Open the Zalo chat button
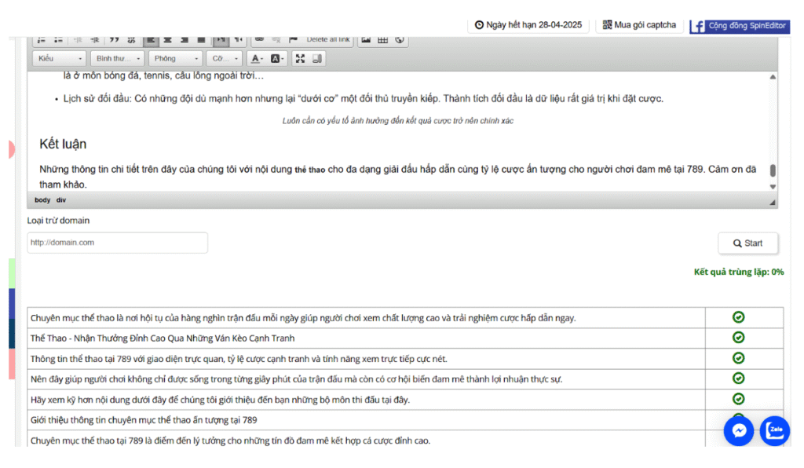The width and height of the screenshot is (804, 468). point(775,430)
